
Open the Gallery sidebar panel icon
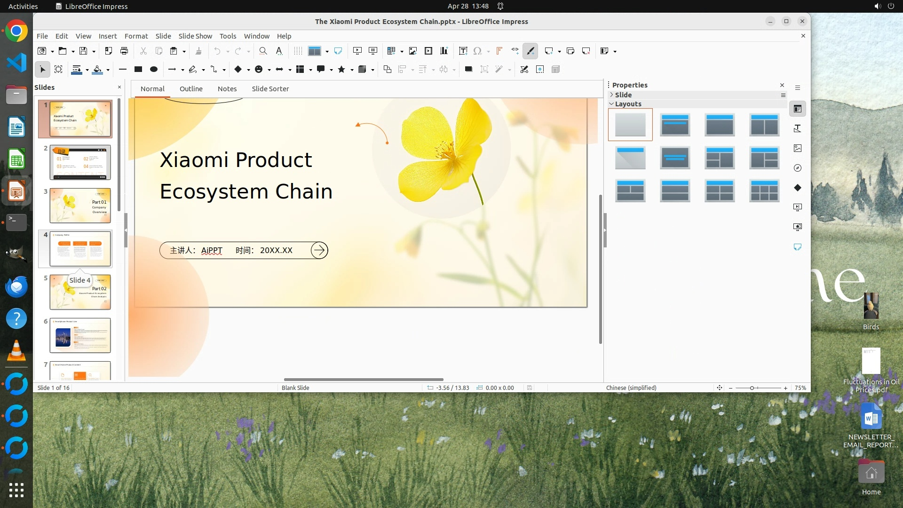pyautogui.click(x=798, y=148)
